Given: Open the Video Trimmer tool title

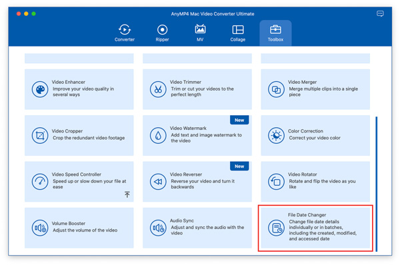Looking at the screenshot, I should click(x=185, y=82).
